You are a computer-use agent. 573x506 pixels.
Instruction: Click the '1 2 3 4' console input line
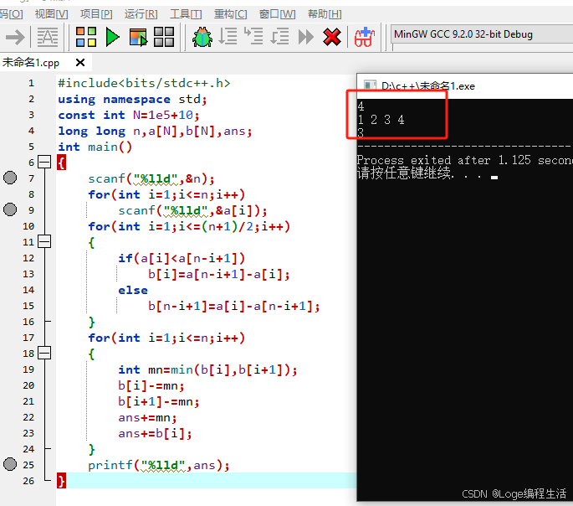point(381,120)
